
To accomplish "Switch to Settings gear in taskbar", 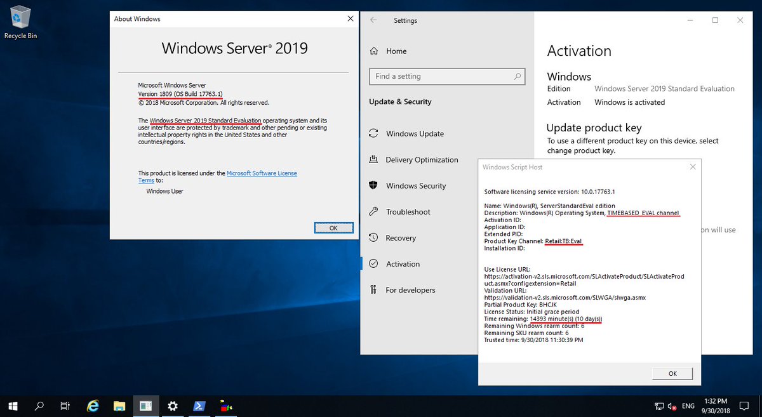I will (x=173, y=406).
